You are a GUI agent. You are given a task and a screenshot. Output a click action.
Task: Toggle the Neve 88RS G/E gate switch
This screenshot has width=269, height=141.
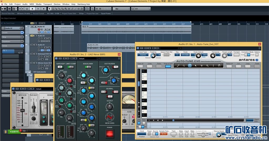(x=60, y=67)
